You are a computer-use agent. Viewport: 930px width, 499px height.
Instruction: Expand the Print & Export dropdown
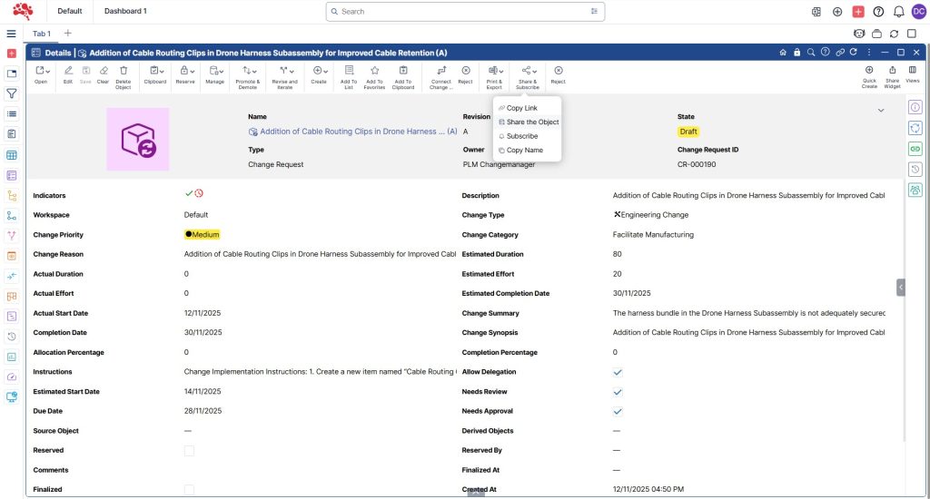pyautogui.click(x=501, y=71)
